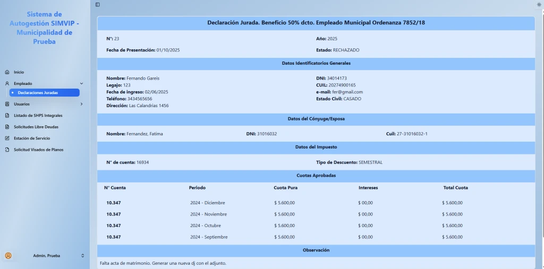Open Solicitudes Libre Deudas
544x269 pixels.
tap(36, 127)
